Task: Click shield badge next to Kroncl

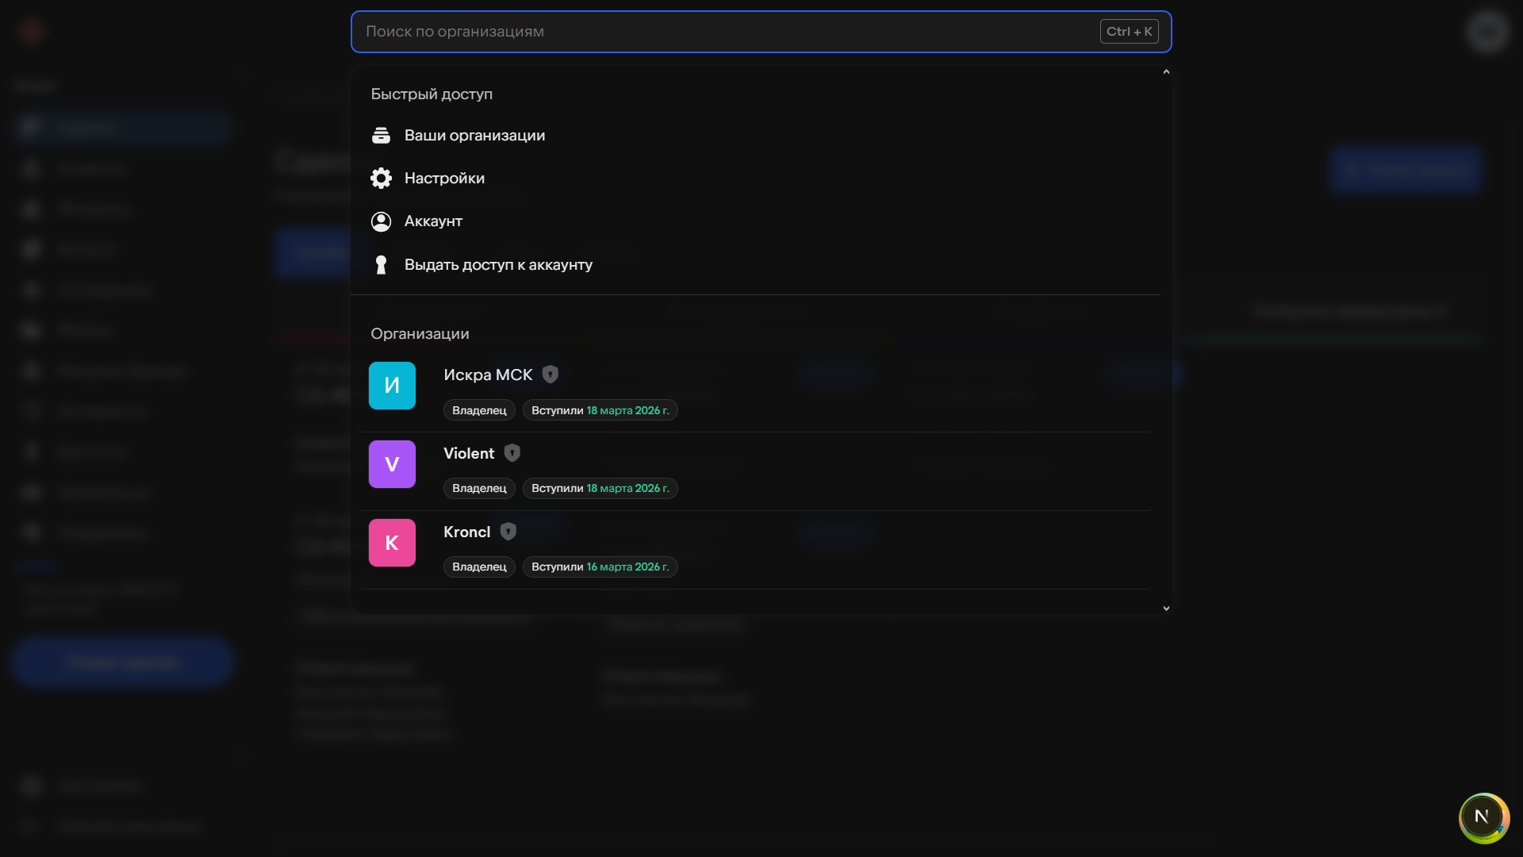Action: [508, 532]
